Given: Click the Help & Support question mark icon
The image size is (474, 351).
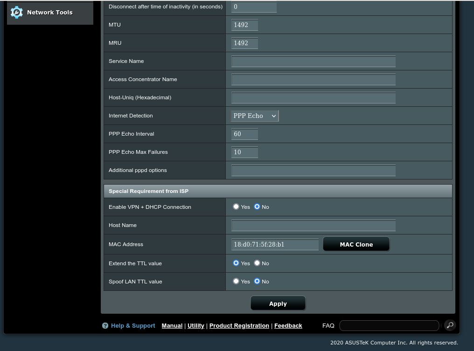Looking at the screenshot, I should (x=105, y=326).
